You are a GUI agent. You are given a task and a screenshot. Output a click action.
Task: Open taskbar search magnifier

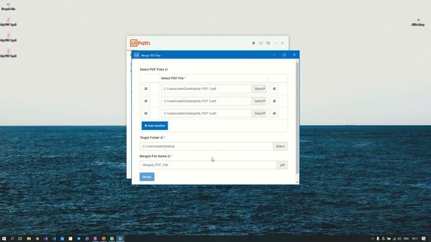[12, 239]
